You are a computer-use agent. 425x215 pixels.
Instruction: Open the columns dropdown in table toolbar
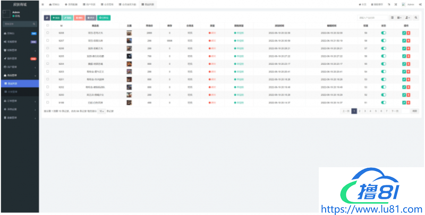pyautogui.click(x=400, y=18)
